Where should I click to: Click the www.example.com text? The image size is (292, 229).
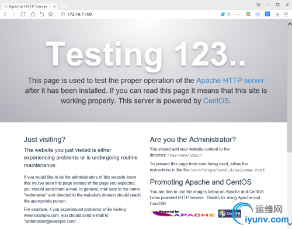pos(41,216)
